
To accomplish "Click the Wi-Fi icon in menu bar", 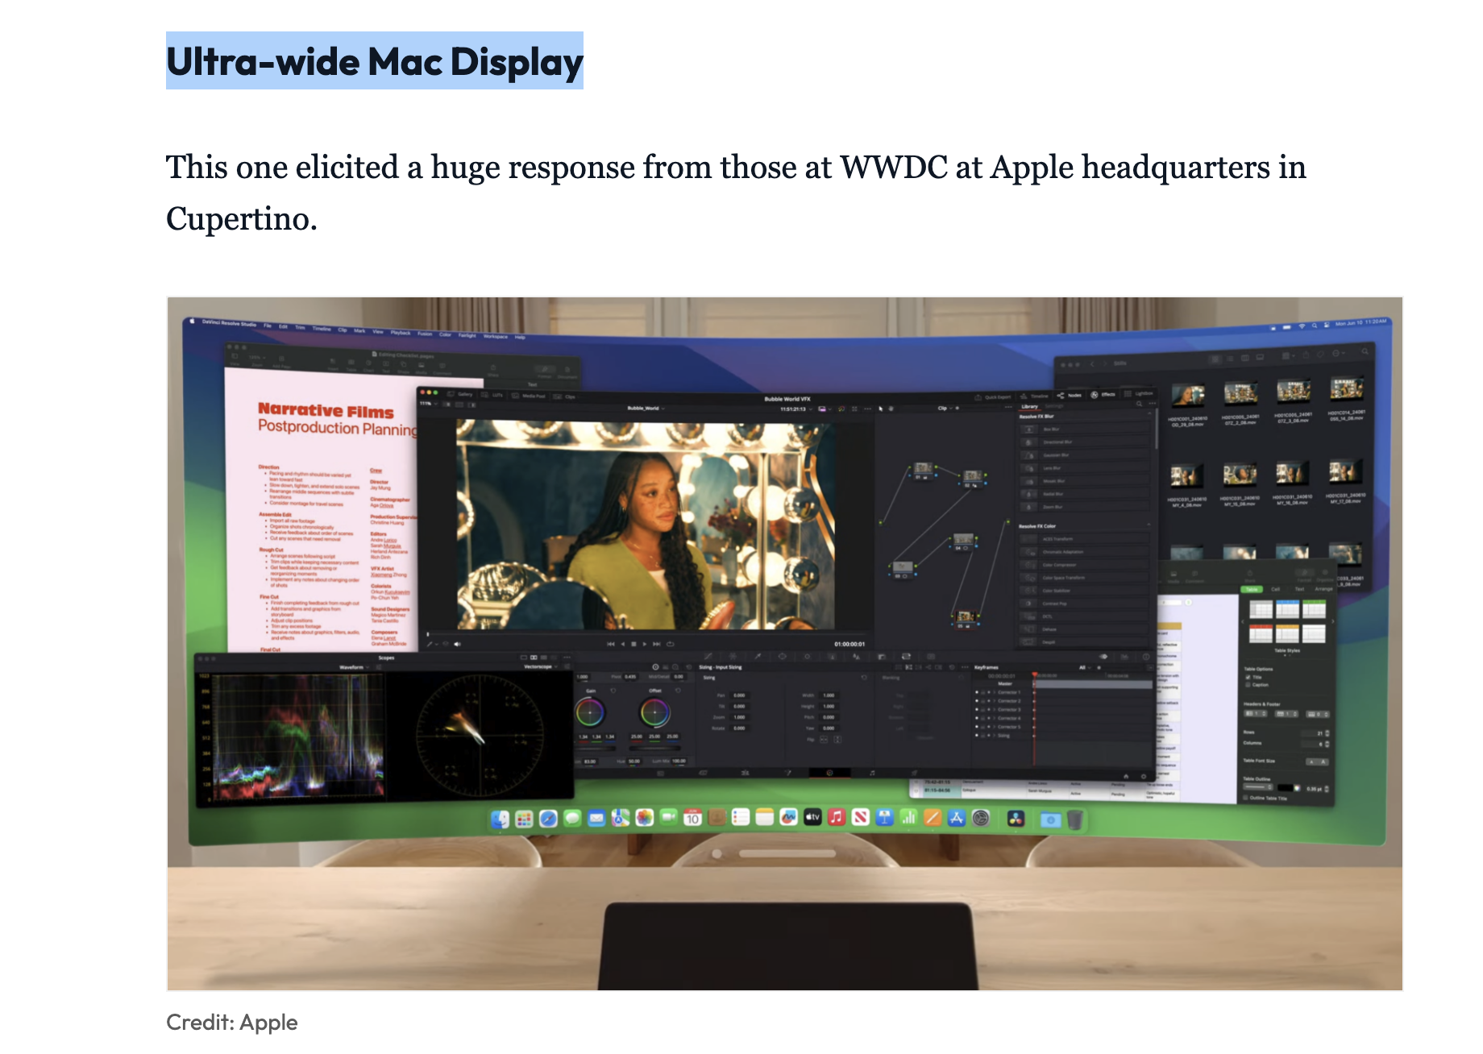I will [x=1302, y=326].
